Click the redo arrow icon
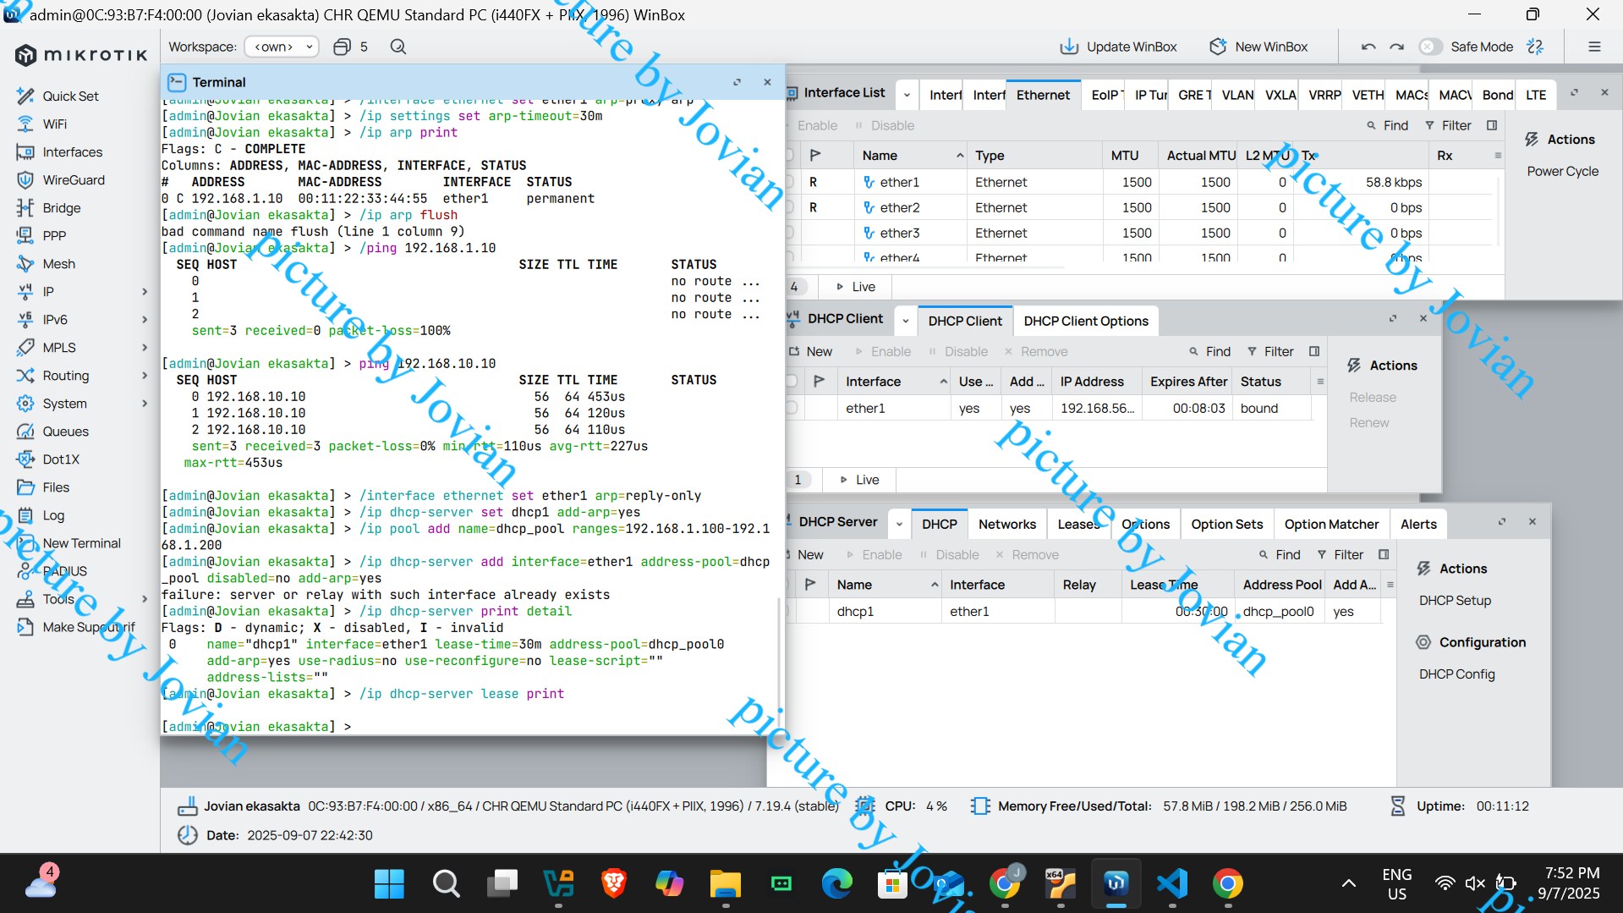This screenshot has width=1623, height=913. point(1396,47)
